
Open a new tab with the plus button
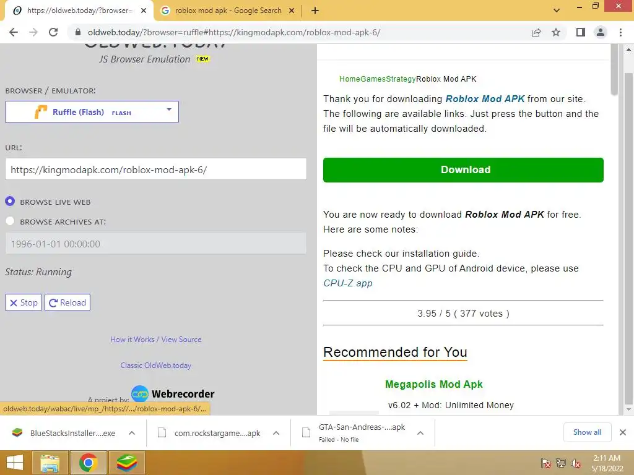[315, 11]
